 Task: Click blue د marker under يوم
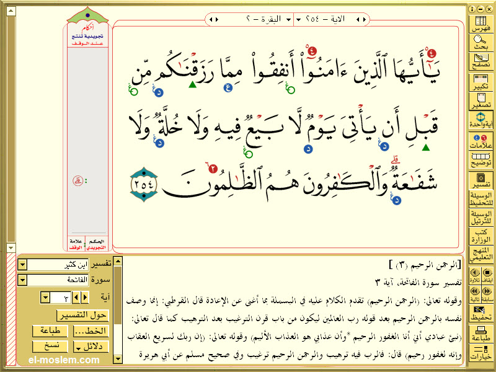308,149
